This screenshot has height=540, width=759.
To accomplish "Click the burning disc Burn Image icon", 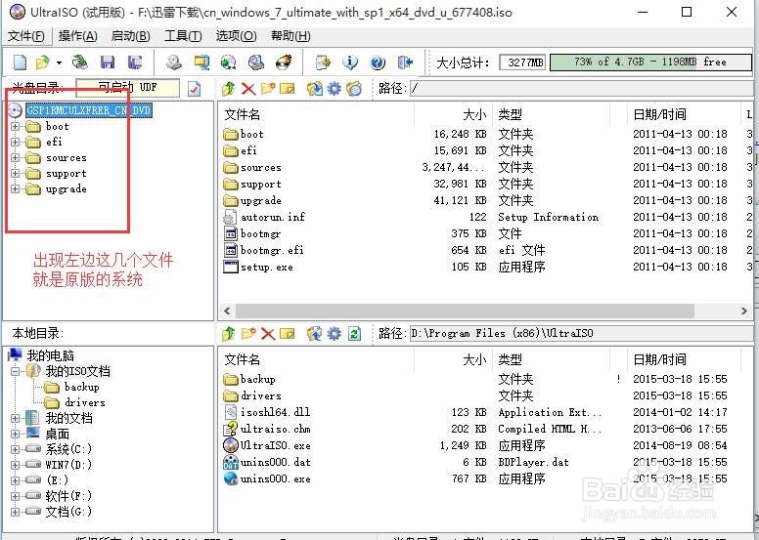I will 284,62.
